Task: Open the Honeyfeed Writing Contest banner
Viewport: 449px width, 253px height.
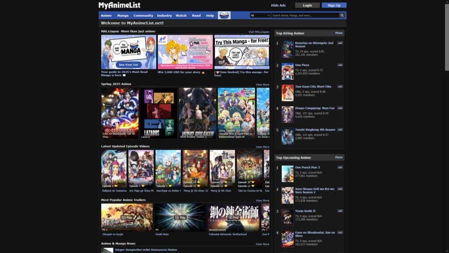Action: point(185,52)
